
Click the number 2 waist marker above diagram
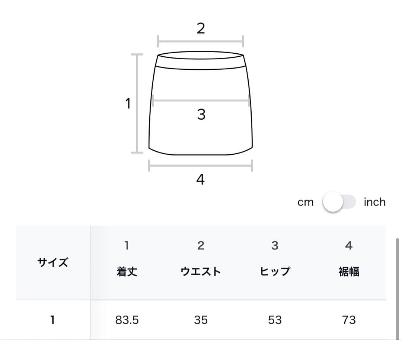tap(201, 28)
